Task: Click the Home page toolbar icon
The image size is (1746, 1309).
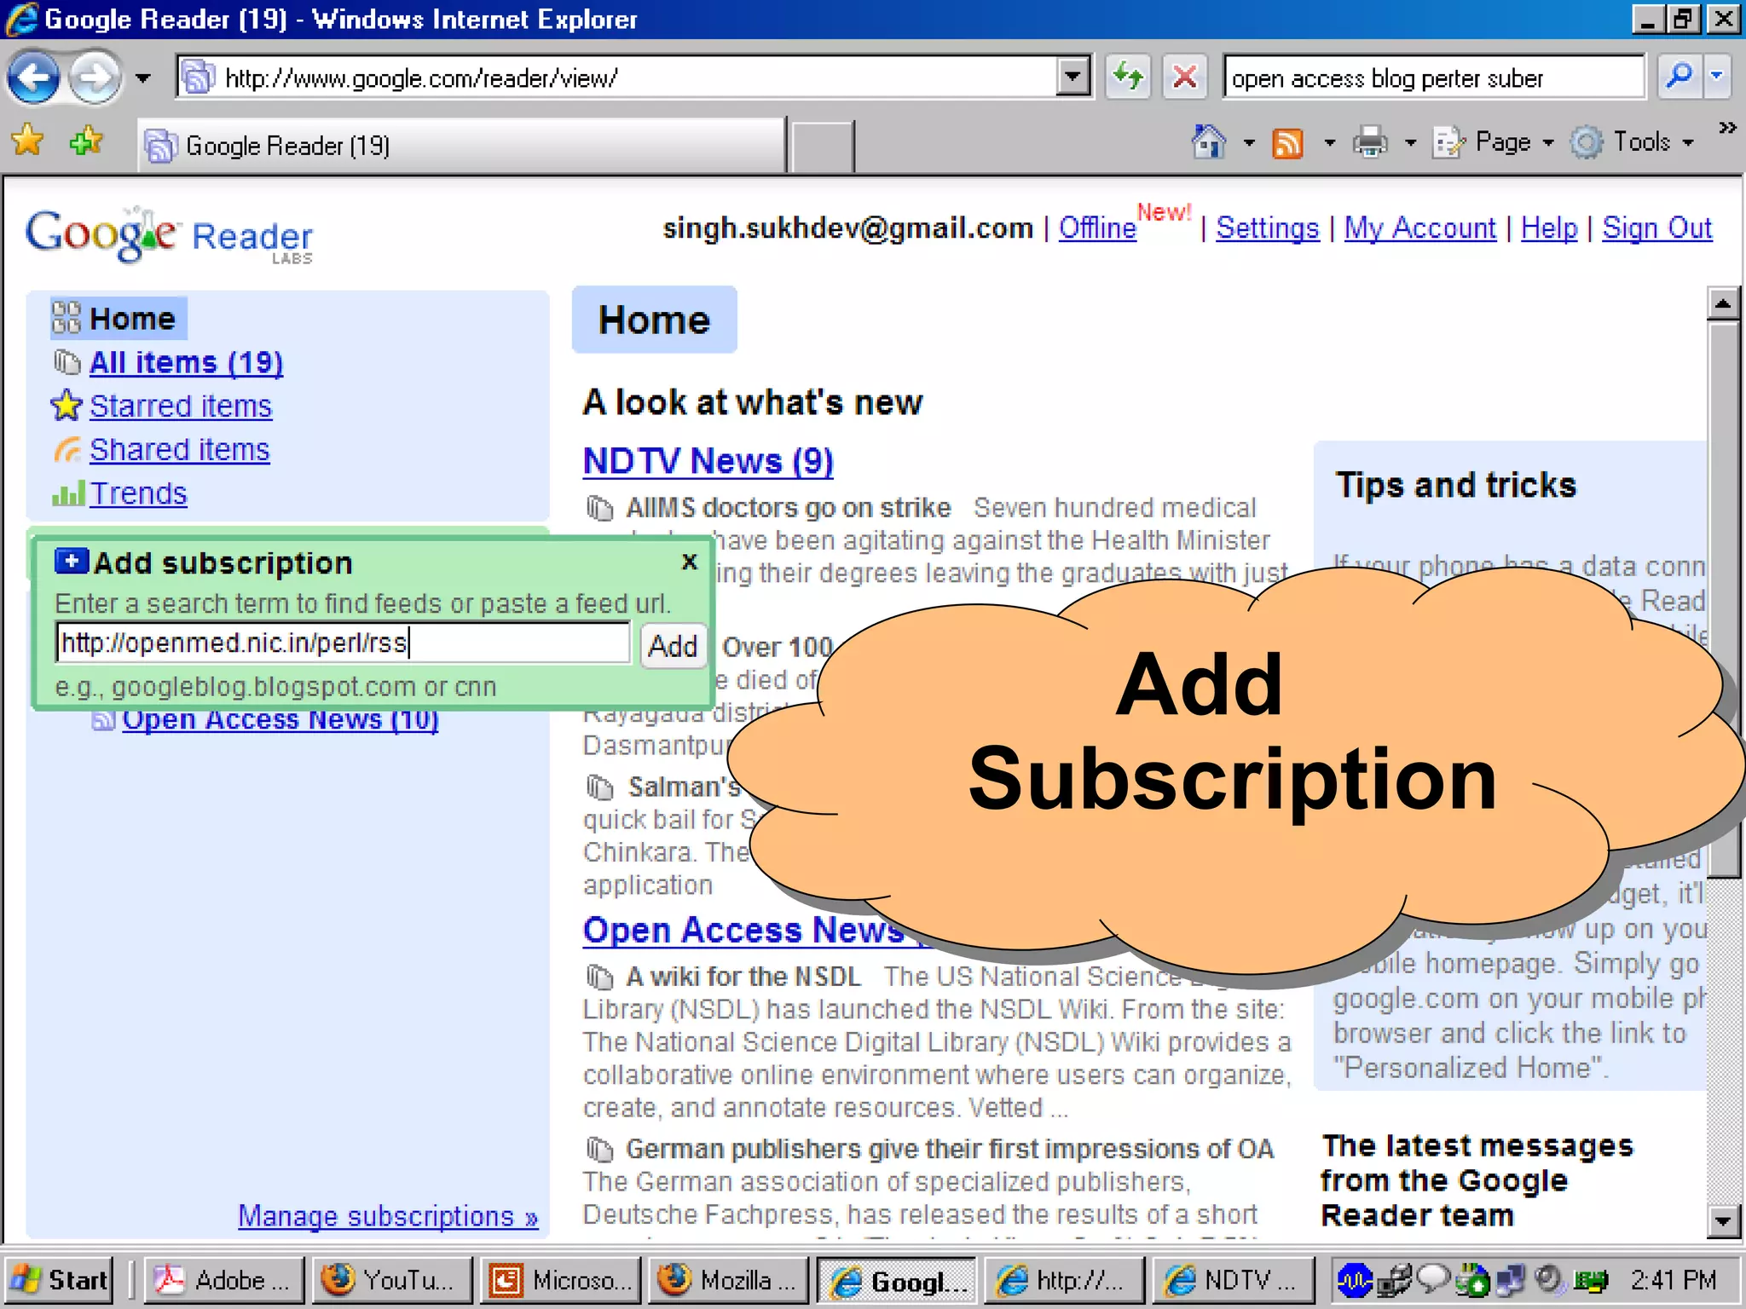Action: click(1208, 141)
